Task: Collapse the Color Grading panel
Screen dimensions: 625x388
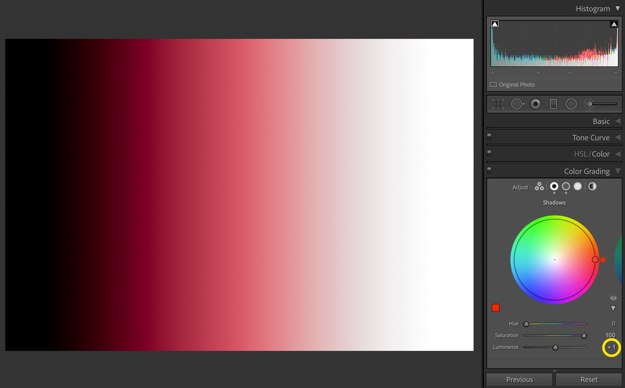Action: point(618,171)
